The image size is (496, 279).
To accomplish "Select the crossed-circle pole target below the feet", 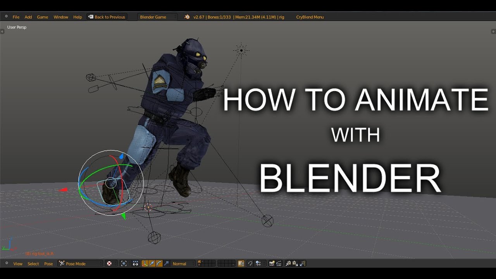I will (154, 238).
